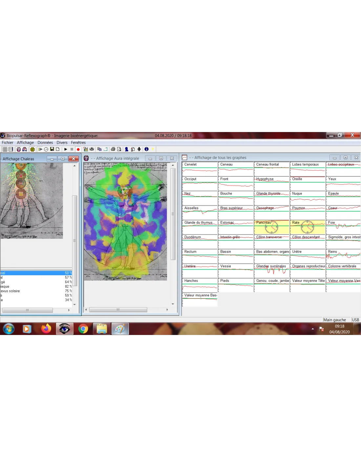Viewport: 361px width, 467px height.
Task: Click the copy icon in the toolbar
Action: click(99, 149)
